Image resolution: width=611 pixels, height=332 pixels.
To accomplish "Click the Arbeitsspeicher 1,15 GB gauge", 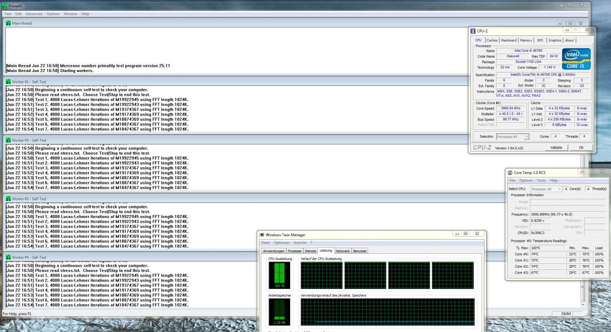I will [280, 312].
